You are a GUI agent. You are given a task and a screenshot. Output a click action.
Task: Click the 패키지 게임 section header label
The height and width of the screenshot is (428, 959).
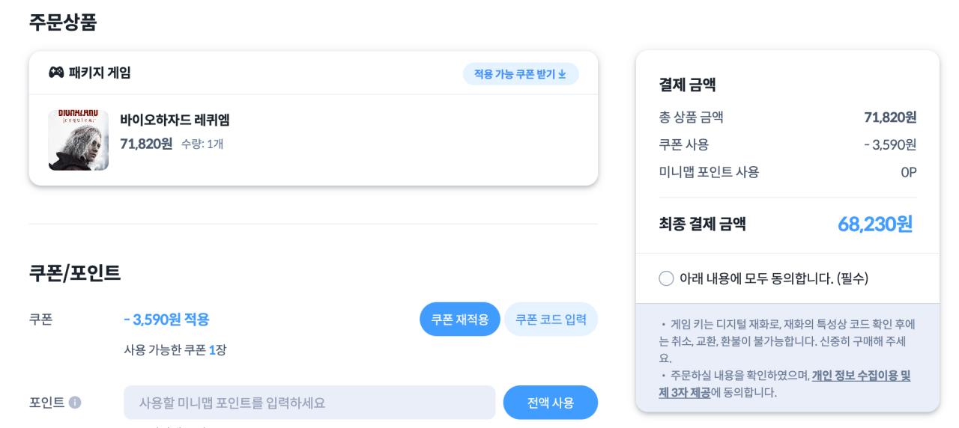(x=100, y=73)
